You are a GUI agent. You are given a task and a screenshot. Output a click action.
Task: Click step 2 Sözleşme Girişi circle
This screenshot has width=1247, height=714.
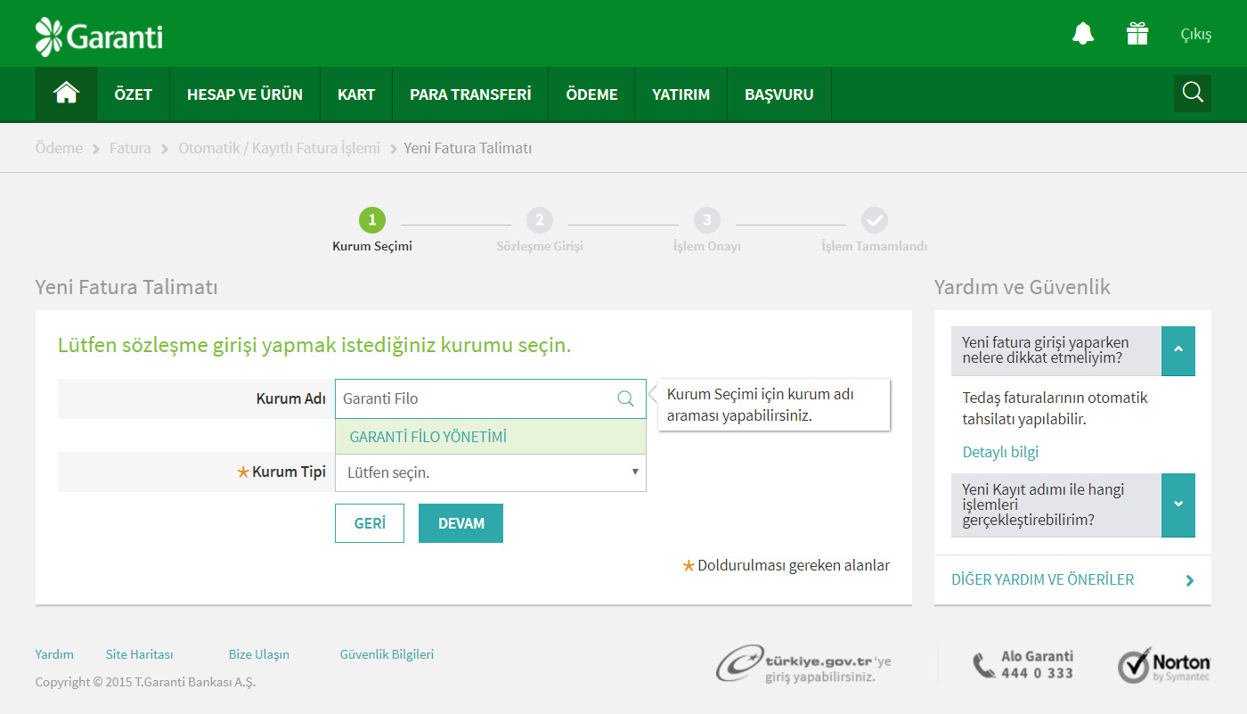click(540, 219)
